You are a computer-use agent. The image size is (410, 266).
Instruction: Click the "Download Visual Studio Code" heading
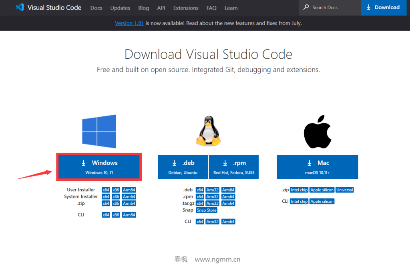[208, 54]
